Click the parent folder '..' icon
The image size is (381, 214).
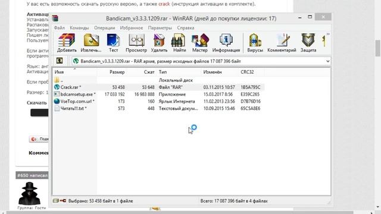click(x=57, y=80)
